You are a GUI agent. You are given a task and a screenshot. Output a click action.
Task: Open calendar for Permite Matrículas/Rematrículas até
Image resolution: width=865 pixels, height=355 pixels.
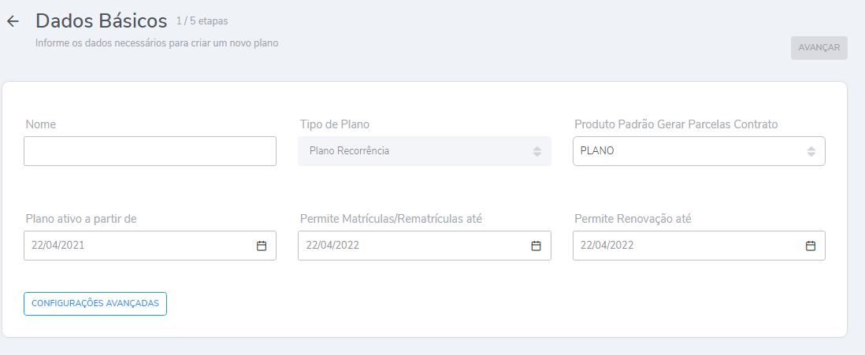[x=536, y=246]
